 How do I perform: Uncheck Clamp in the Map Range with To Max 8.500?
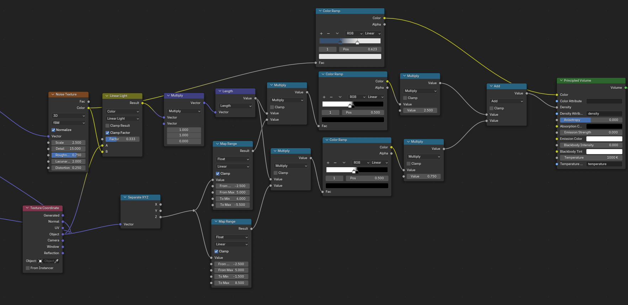216,251
